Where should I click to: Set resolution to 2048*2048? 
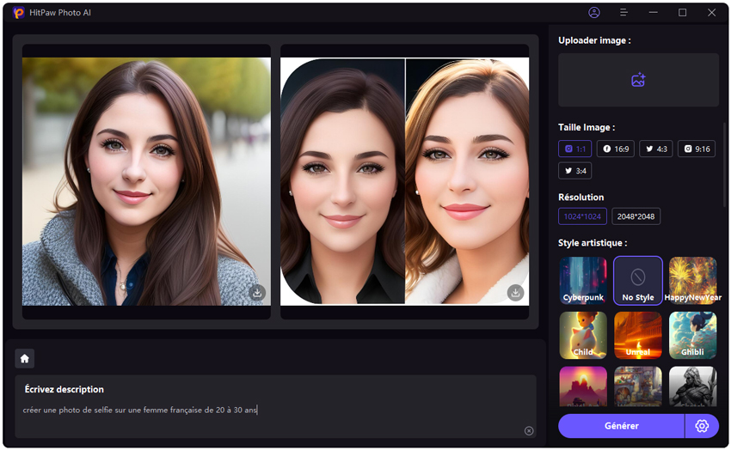click(x=636, y=216)
